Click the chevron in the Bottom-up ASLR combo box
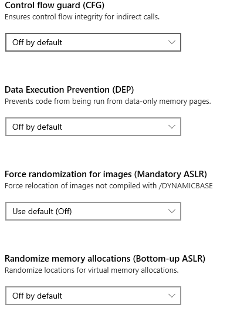Screen dimensions: 237x315 coord(172,296)
